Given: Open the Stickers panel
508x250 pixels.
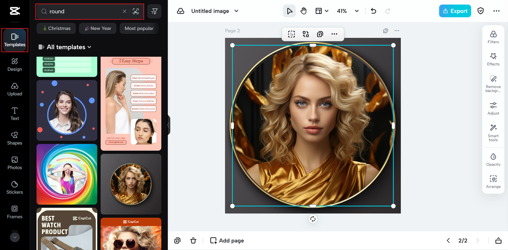Looking at the screenshot, I should [15, 188].
